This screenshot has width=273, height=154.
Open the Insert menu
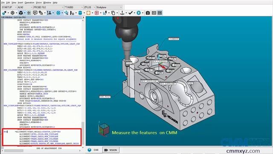point(20,3)
